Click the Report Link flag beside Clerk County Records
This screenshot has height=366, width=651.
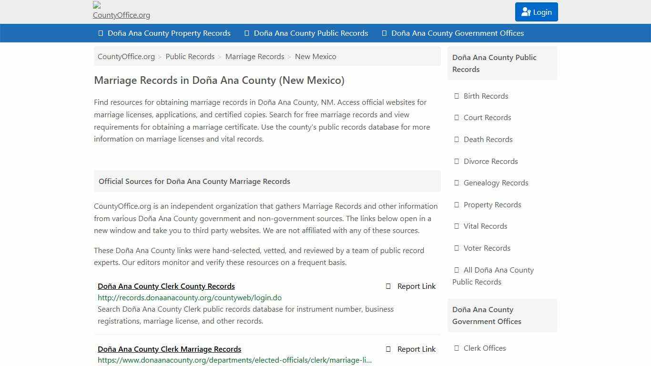pos(387,286)
